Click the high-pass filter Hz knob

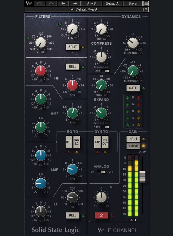(41, 43)
